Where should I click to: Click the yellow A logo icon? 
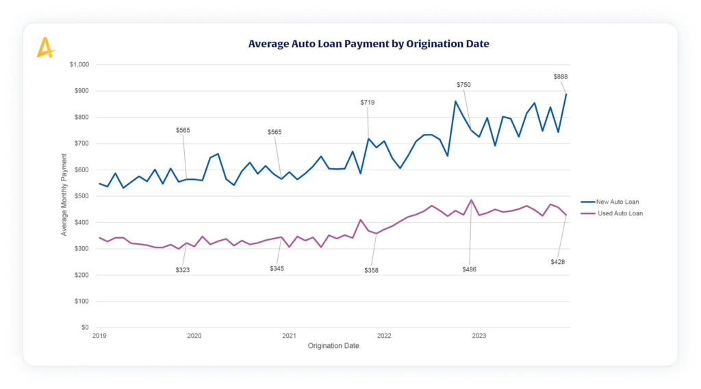(x=46, y=47)
